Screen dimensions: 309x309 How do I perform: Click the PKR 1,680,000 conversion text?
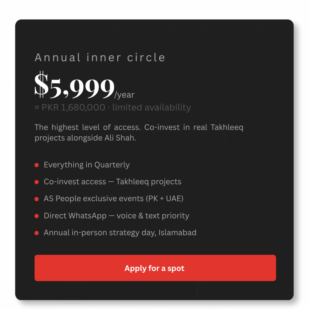click(x=73, y=107)
